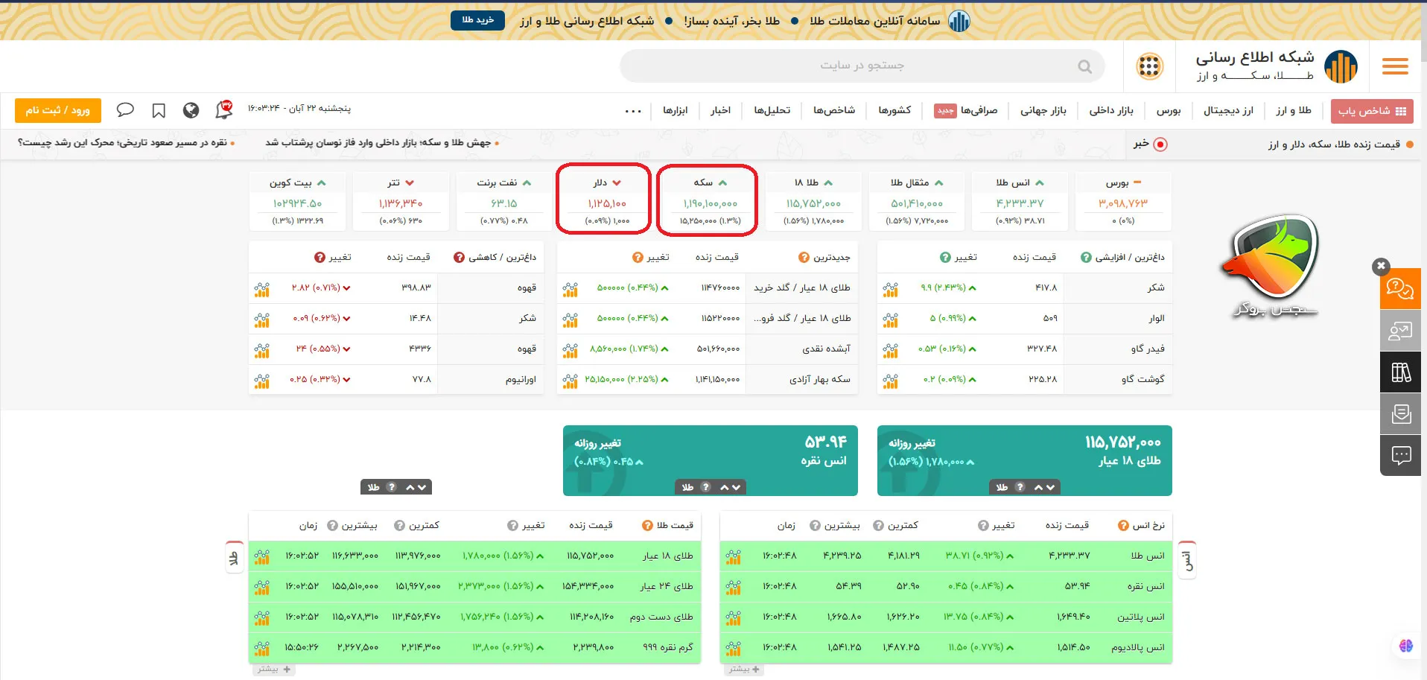Open the orange Q&A support icon in the sidebar

point(1400,289)
